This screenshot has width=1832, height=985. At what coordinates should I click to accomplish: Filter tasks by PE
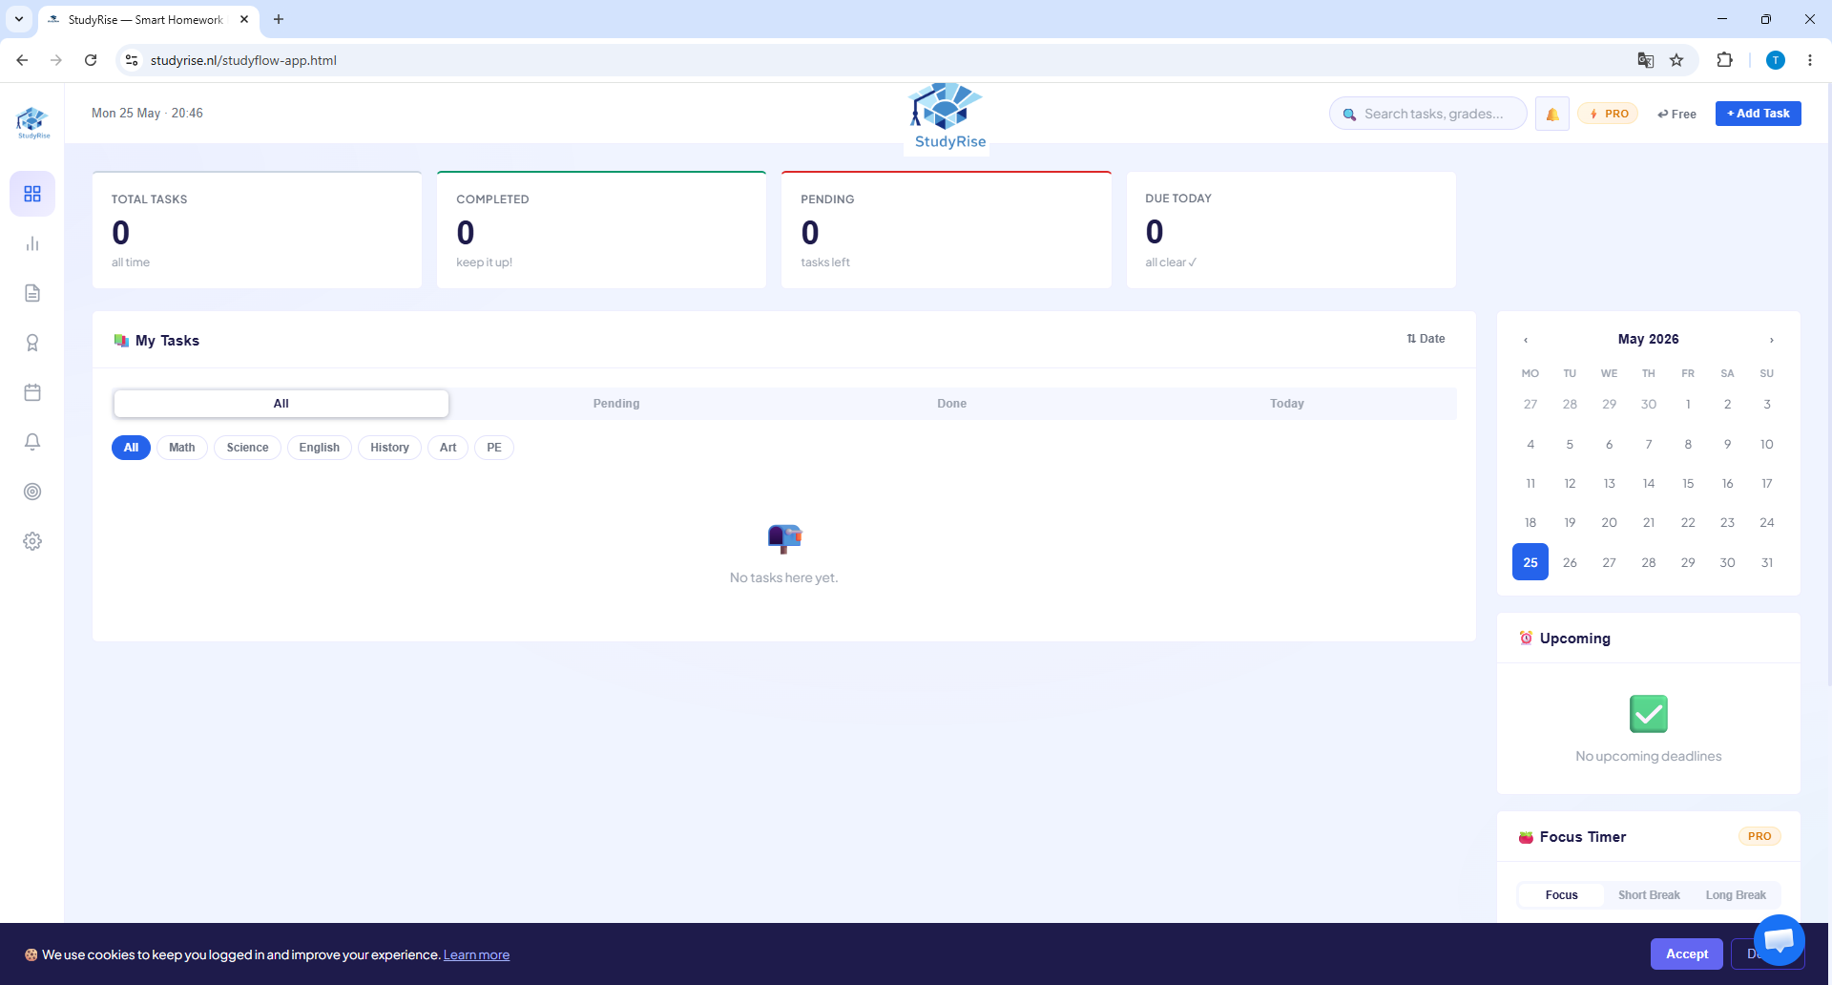(494, 448)
